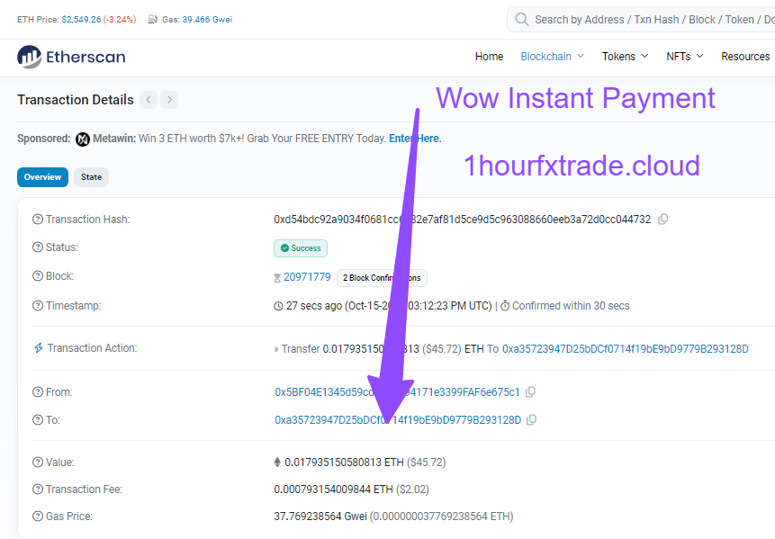This screenshot has height=539, width=775.
Task: Click the sponsored Enter Here link
Action: (x=415, y=139)
